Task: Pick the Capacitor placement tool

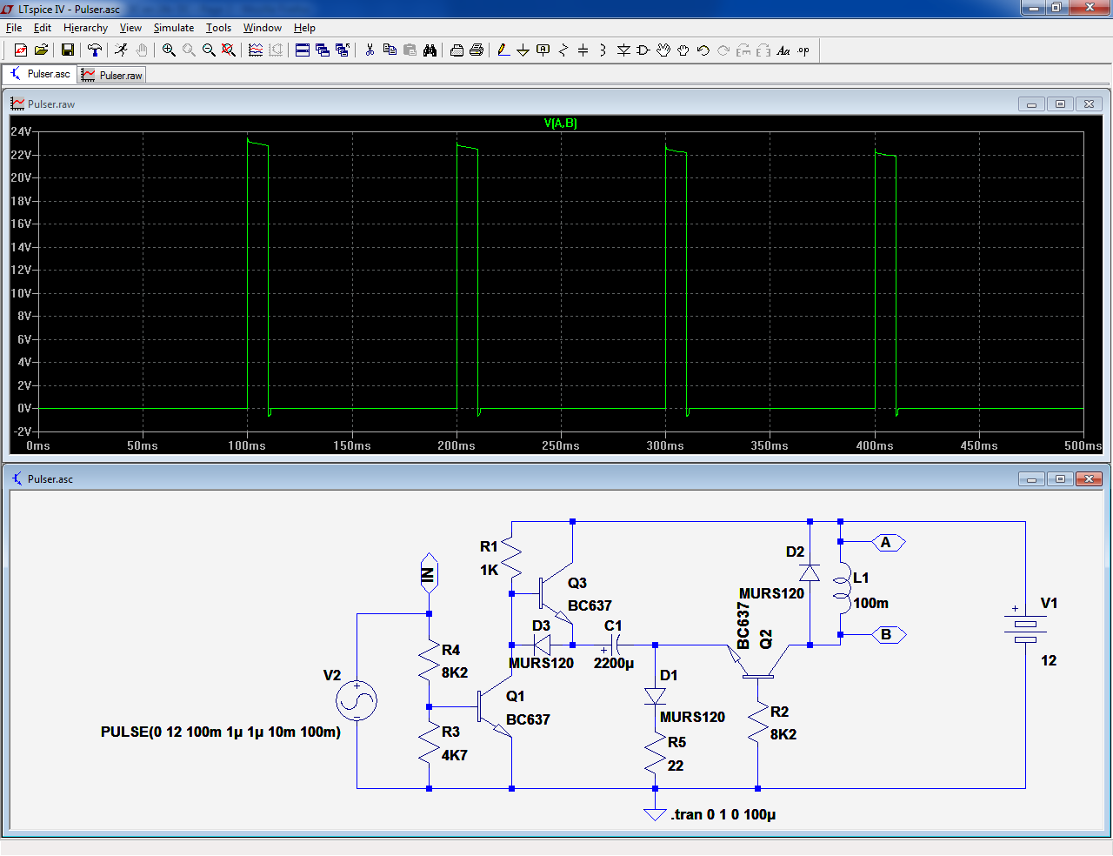Action: [583, 50]
